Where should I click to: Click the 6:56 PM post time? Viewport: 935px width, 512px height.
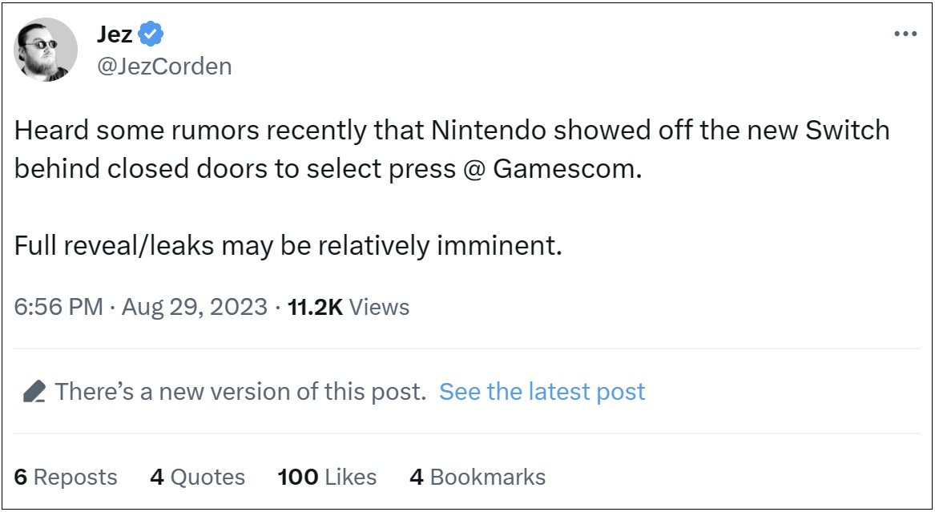coord(58,307)
